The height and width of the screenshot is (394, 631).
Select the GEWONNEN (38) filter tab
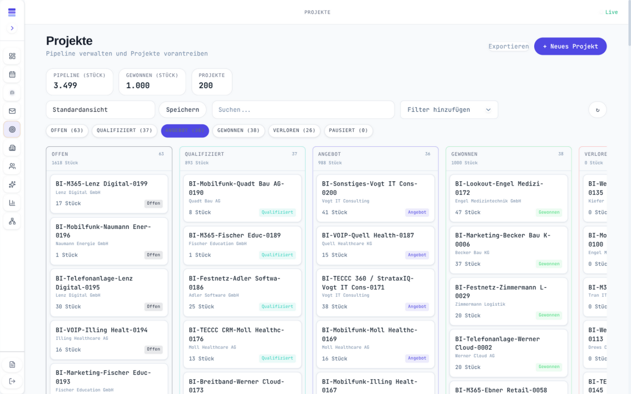(238, 130)
